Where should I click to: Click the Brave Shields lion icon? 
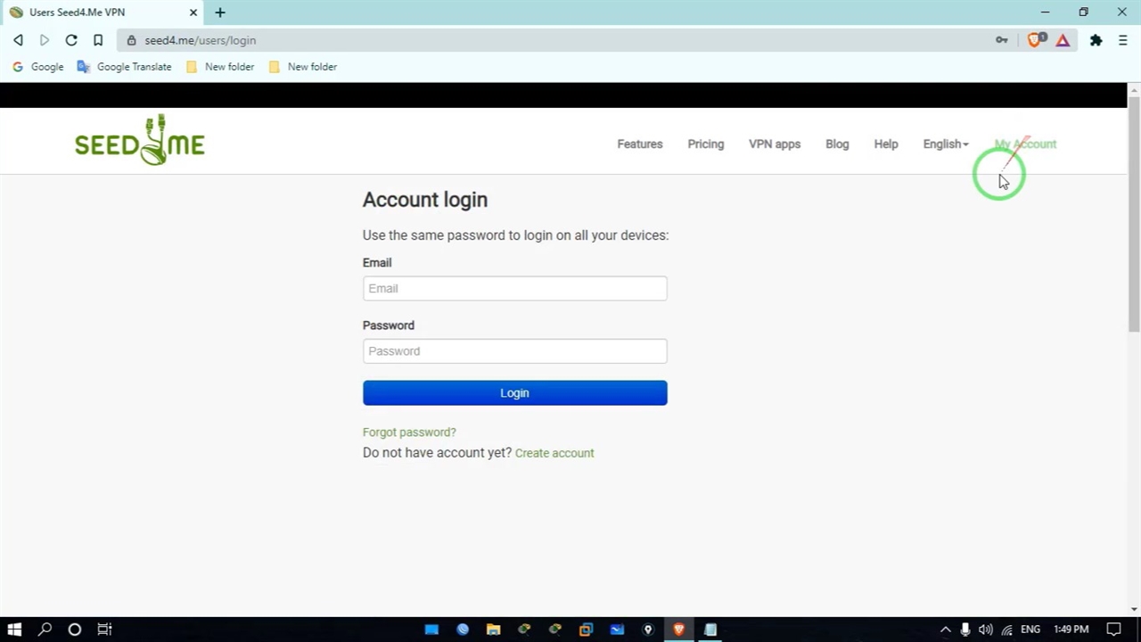pyautogui.click(x=1034, y=40)
